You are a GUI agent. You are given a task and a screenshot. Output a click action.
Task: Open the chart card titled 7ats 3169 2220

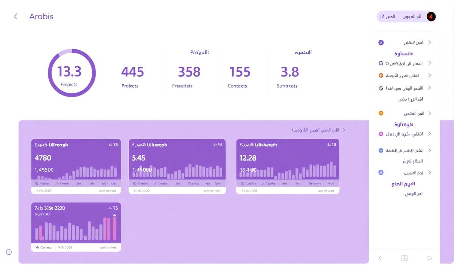point(76,227)
